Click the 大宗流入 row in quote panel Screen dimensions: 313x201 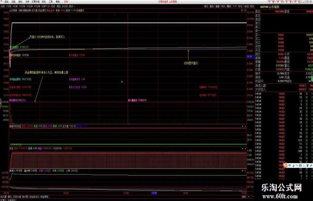(284, 89)
